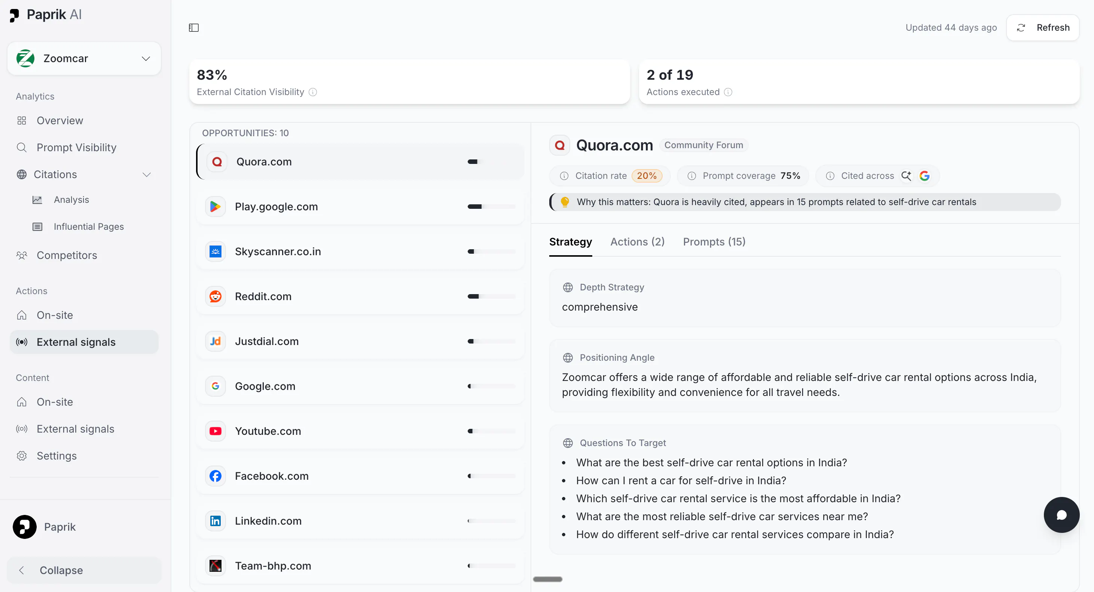Click the info icon beside Actions executed
Viewport: 1094px width, 592px height.
(728, 92)
